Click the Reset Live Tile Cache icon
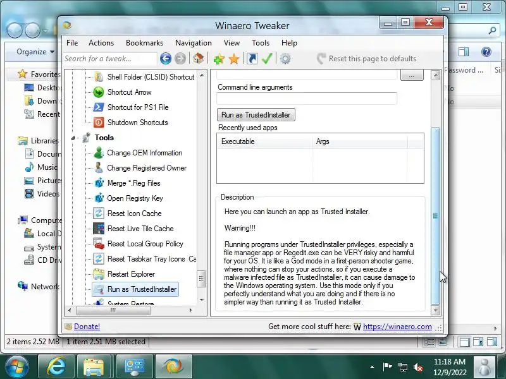This screenshot has height=379, width=506. (x=99, y=229)
